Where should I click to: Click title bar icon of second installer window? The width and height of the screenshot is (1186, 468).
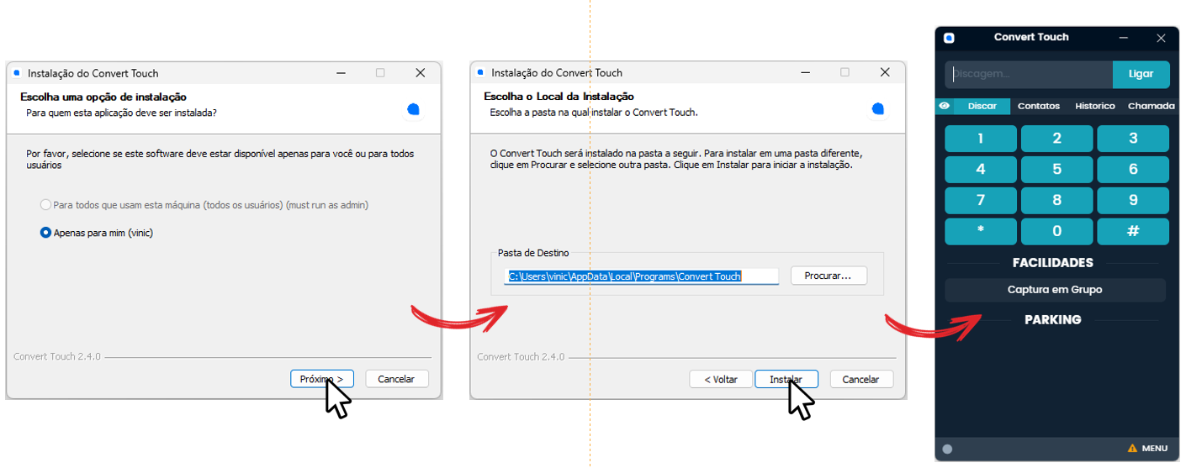480,73
